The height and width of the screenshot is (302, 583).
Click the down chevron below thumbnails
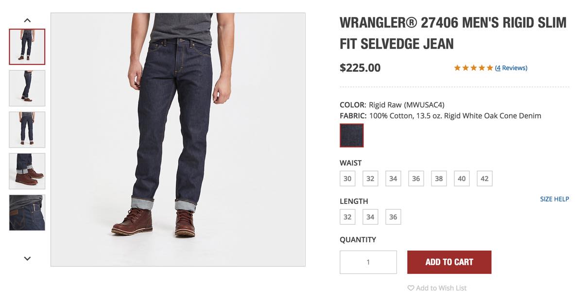pos(27,259)
